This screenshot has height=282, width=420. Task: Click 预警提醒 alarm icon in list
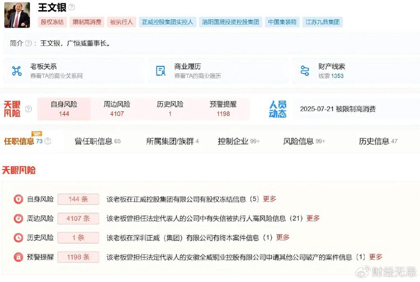(19, 257)
